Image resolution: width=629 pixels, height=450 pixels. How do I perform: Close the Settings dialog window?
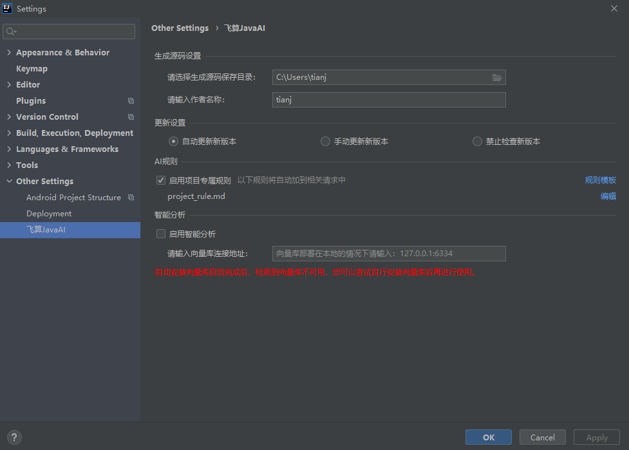(614, 8)
